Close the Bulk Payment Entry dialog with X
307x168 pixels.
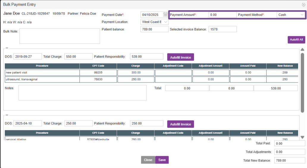303,5
